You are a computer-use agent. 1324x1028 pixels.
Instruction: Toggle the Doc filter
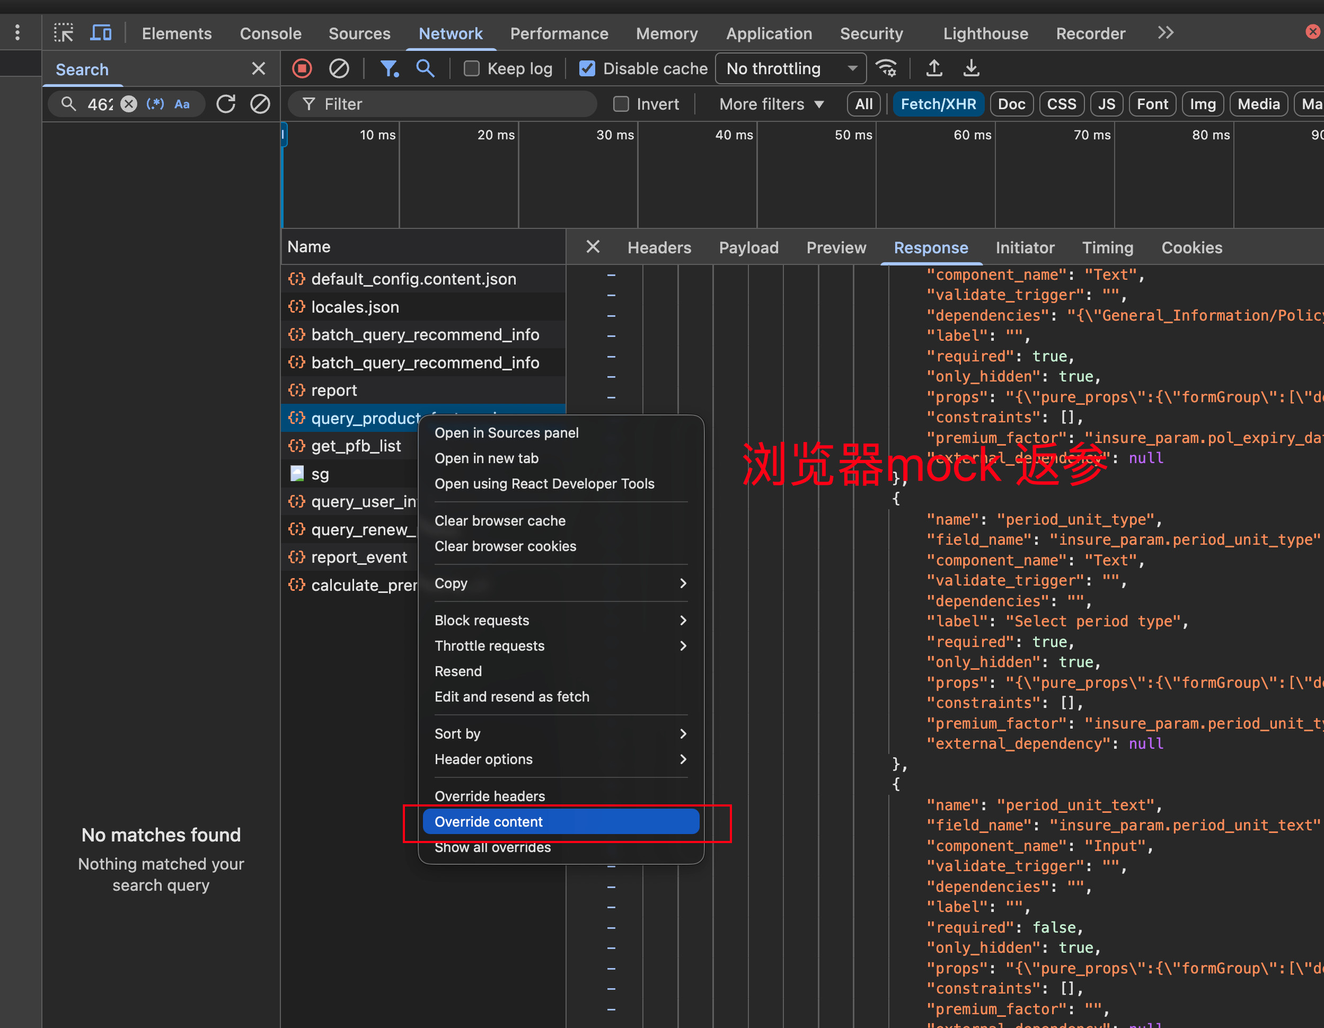pyautogui.click(x=1011, y=104)
